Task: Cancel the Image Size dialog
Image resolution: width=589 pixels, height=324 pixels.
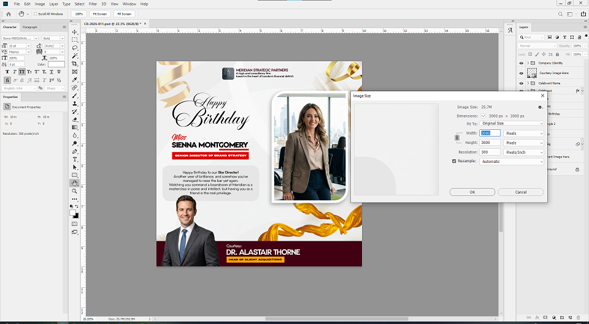Action: 520,192
